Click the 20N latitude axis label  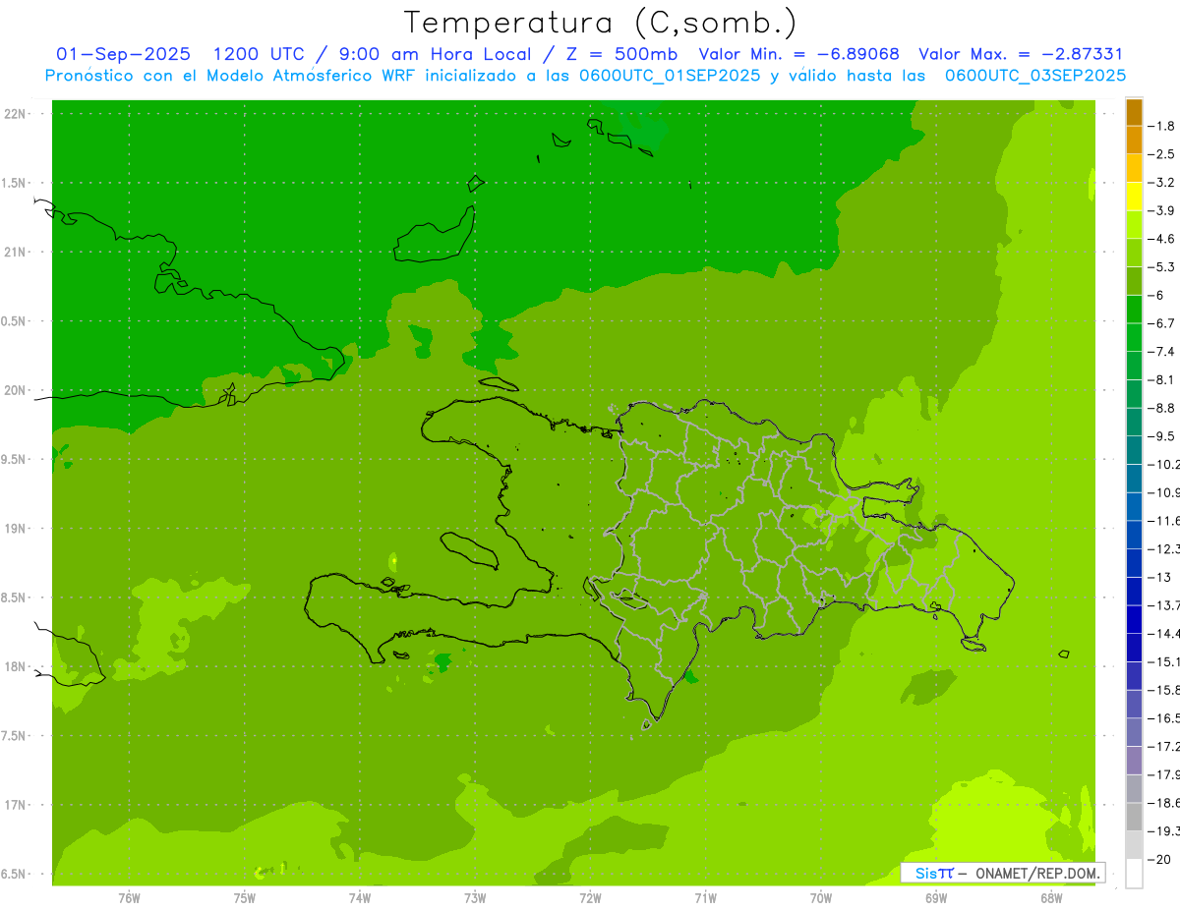point(15,390)
